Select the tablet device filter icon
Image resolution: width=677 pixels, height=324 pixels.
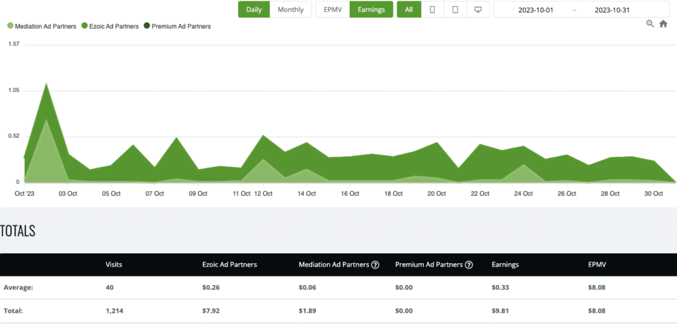455,10
